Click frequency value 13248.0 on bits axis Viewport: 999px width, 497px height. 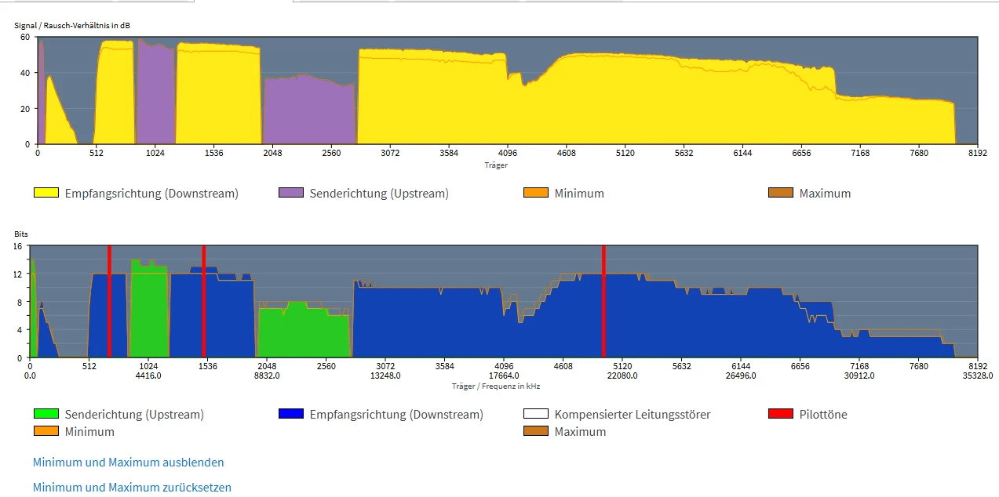click(x=385, y=375)
